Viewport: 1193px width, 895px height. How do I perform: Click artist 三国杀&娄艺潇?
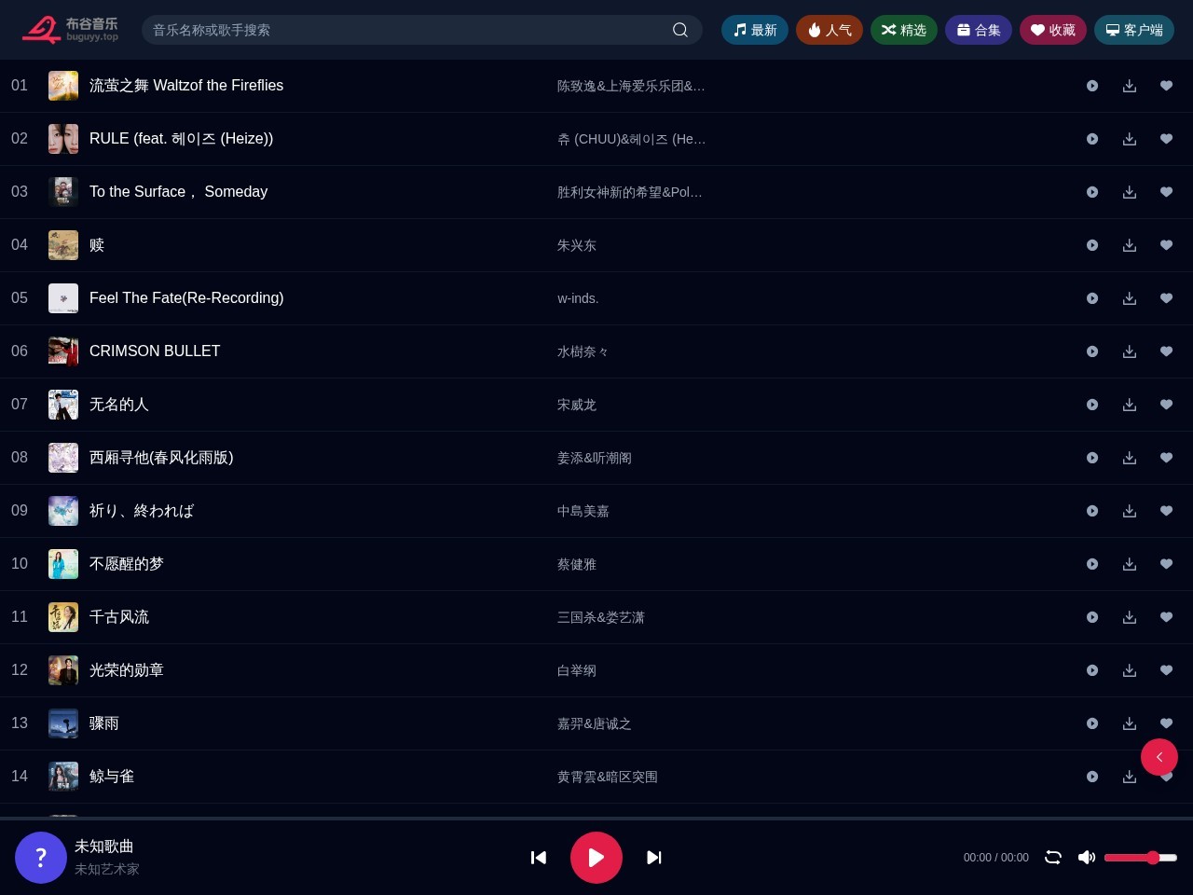click(x=601, y=617)
